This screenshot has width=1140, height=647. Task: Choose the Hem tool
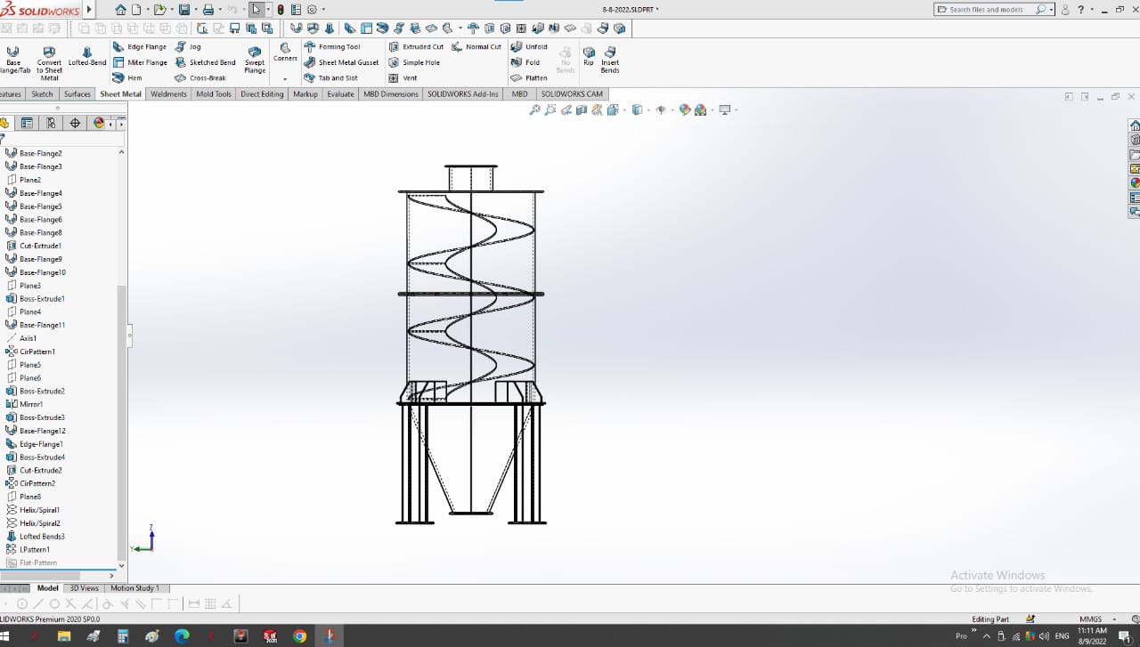pyautogui.click(x=127, y=78)
